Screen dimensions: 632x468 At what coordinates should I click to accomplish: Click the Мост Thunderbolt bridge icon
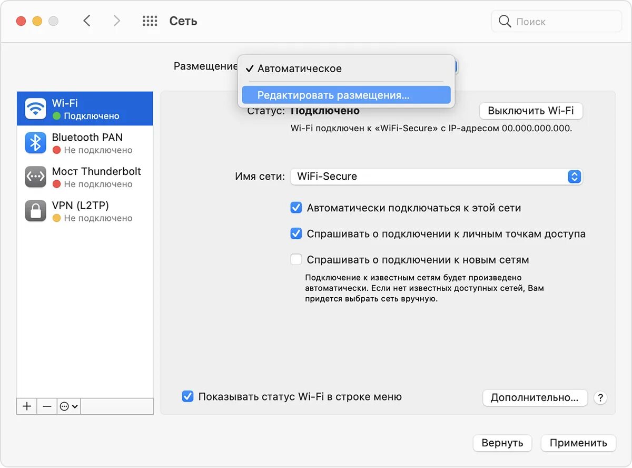coord(36,177)
